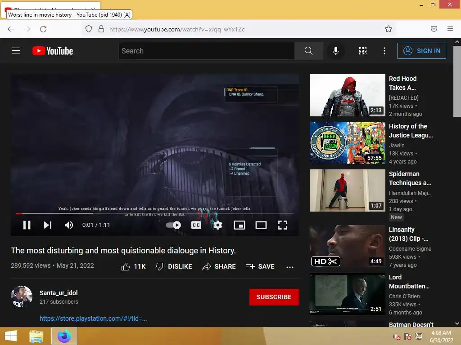Open File Explorer from taskbar
The height and width of the screenshot is (345, 461).
36,336
